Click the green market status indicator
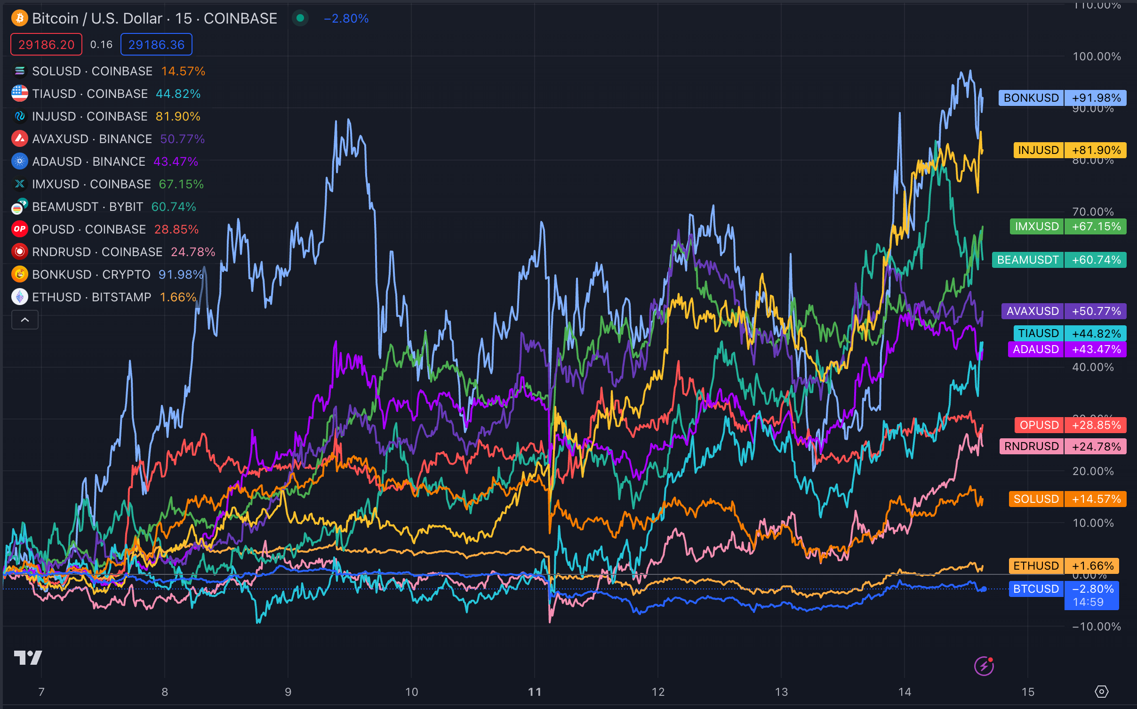Viewport: 1137px width, 709px height. pyautogui.click(x=300, y=18)
